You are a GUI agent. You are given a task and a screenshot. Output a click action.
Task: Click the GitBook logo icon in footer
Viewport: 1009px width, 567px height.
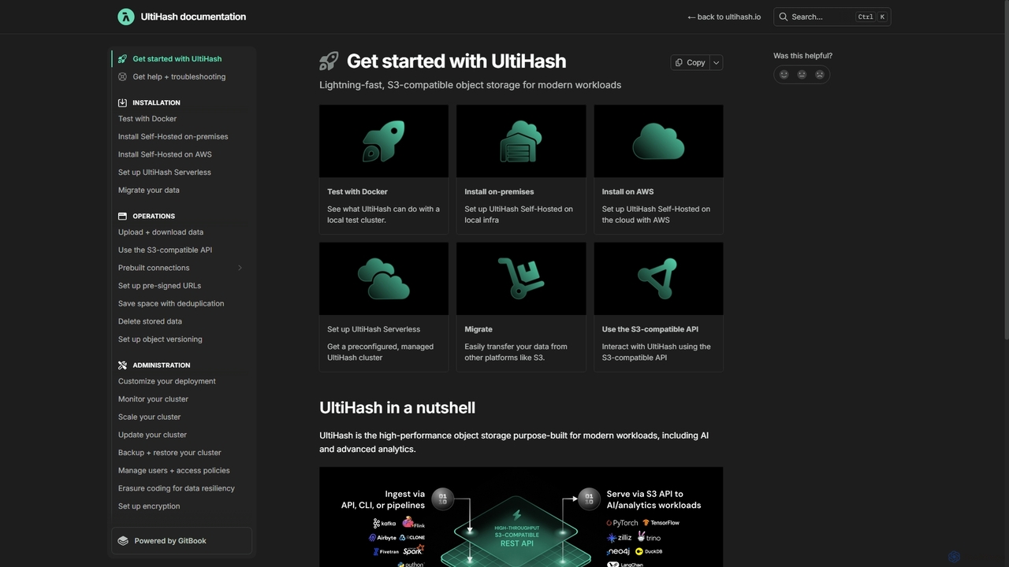tap(123, 541)
